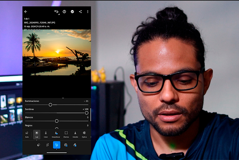Select the Detalle tool
Viewport: 239px width, 160px height.
(x=75, y=134)
